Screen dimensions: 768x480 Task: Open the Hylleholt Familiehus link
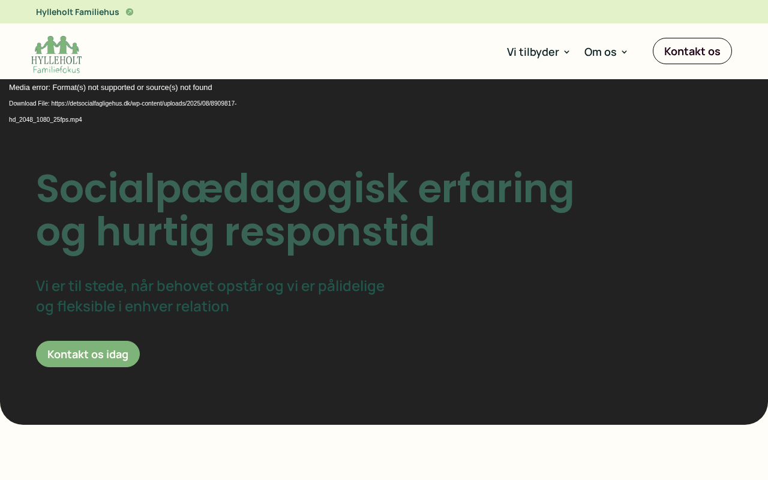(77, 12)
